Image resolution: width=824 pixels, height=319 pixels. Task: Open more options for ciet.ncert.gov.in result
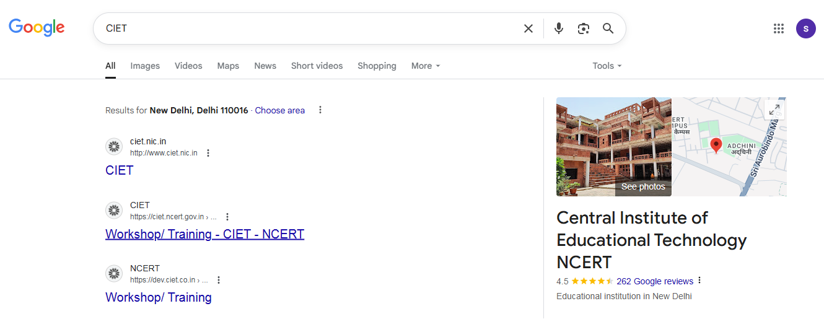point(227,217)
